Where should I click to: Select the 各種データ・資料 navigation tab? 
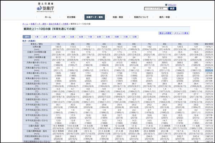[x=95, y=17]
